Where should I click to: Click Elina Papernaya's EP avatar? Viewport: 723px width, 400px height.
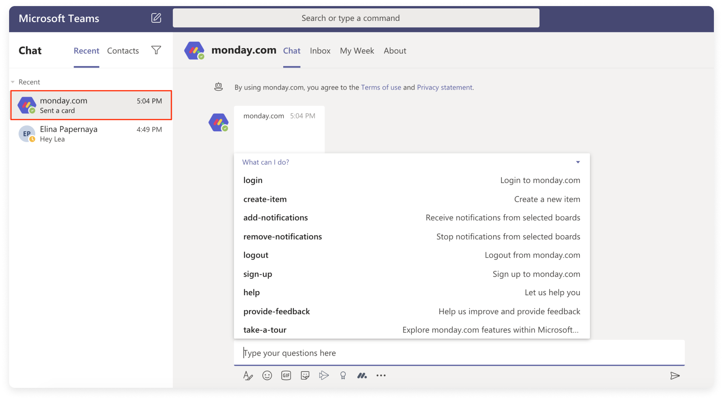[x=27, y=134]
